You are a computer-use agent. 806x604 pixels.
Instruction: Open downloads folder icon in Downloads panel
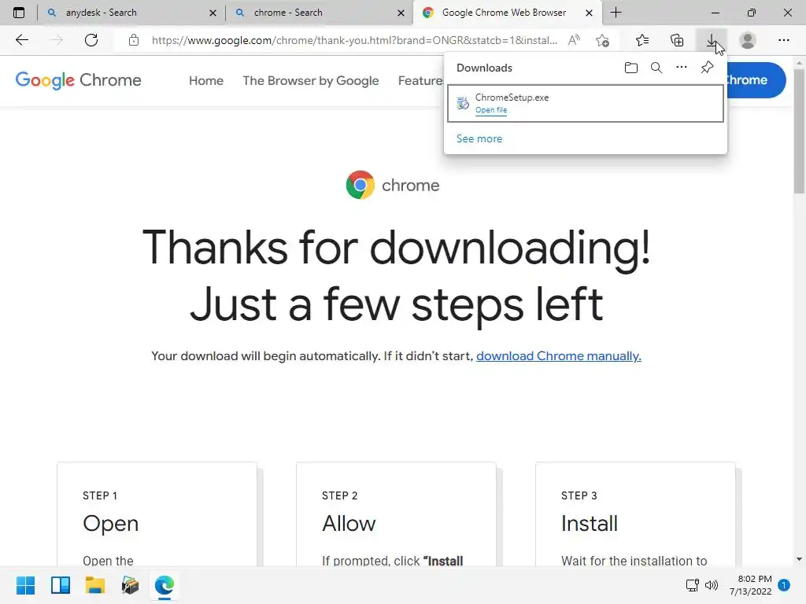coord(631,68)
